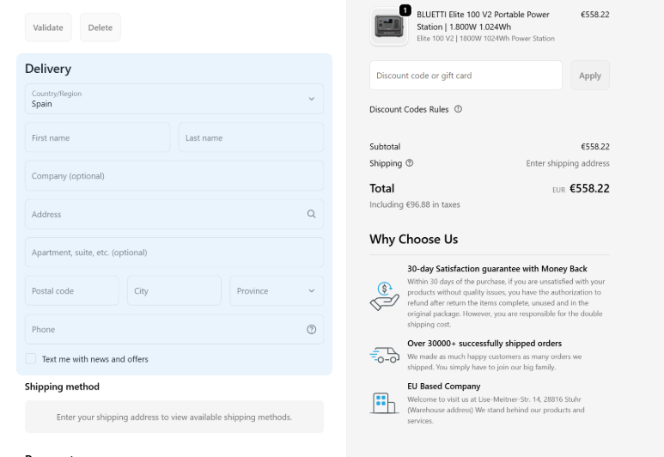Image resolution: width=664 pixels, height=457 pixels.
Task: Apply the discount code
Action: pyautogui.click(x=589, y=76)
